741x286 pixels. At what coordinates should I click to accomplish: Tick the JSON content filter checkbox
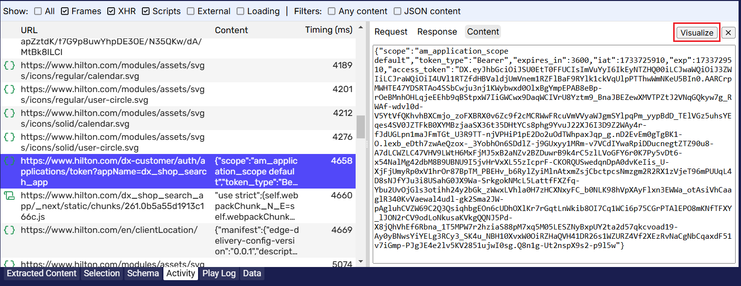click(398, 11)
